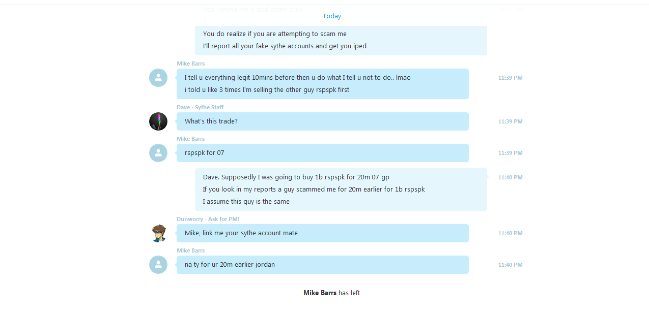Click the 'Today' date separator
Screen dimensions: 649x315
pos(332,16)
